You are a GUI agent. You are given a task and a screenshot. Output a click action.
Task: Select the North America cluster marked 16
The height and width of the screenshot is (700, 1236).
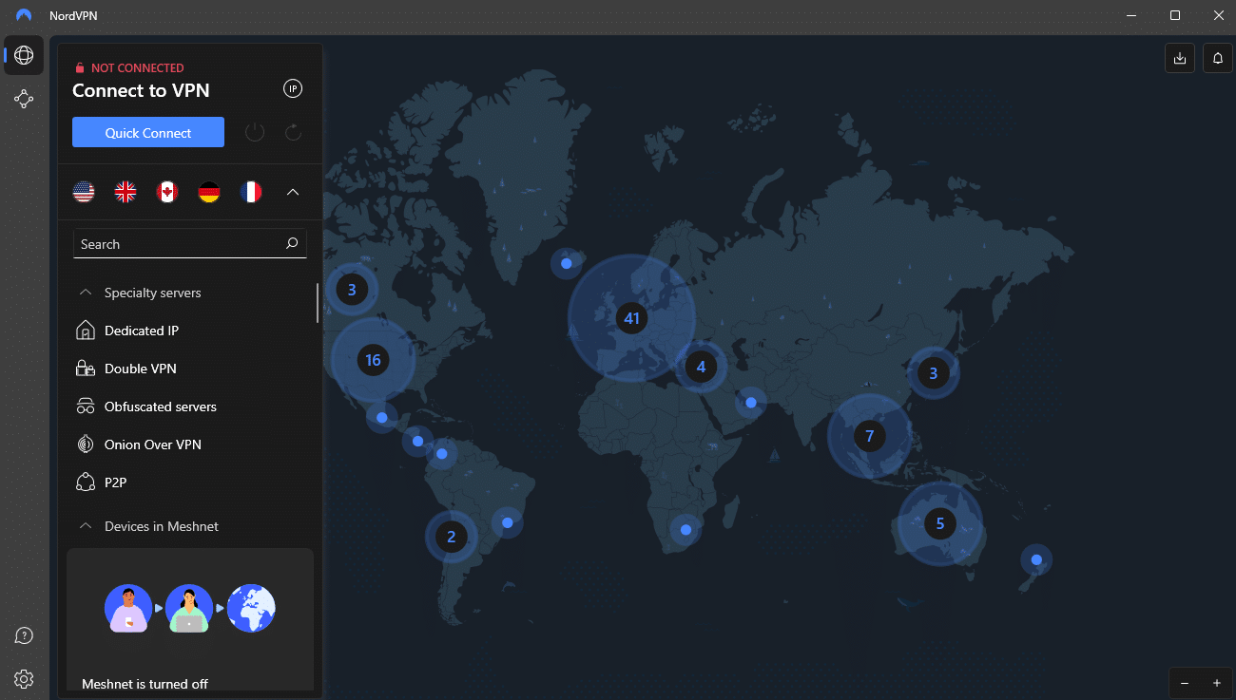click(x=373, y=360)
